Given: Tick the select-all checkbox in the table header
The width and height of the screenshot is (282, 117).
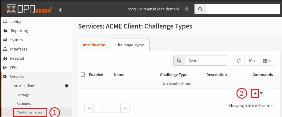Looking at the screenshot, I should [x=83, y=75].
